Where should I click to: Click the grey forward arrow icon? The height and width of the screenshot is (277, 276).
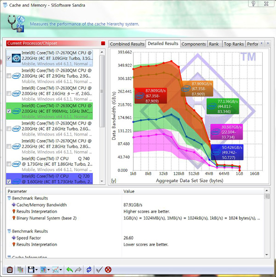click(x=78, y=270)
